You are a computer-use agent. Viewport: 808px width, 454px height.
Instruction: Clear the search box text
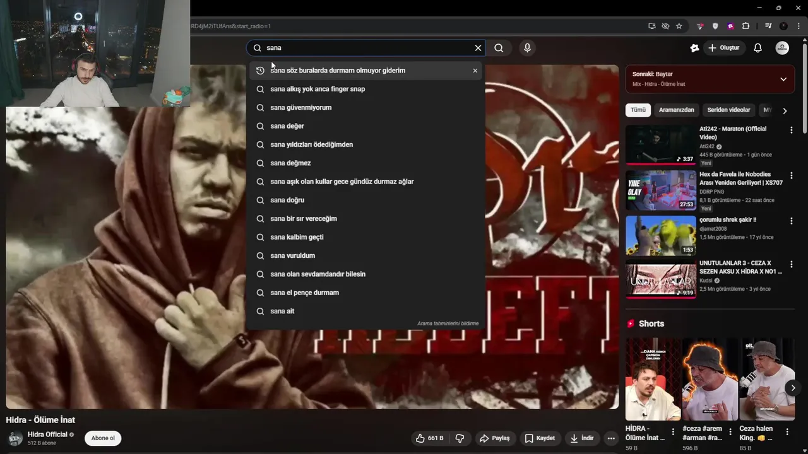478,48
